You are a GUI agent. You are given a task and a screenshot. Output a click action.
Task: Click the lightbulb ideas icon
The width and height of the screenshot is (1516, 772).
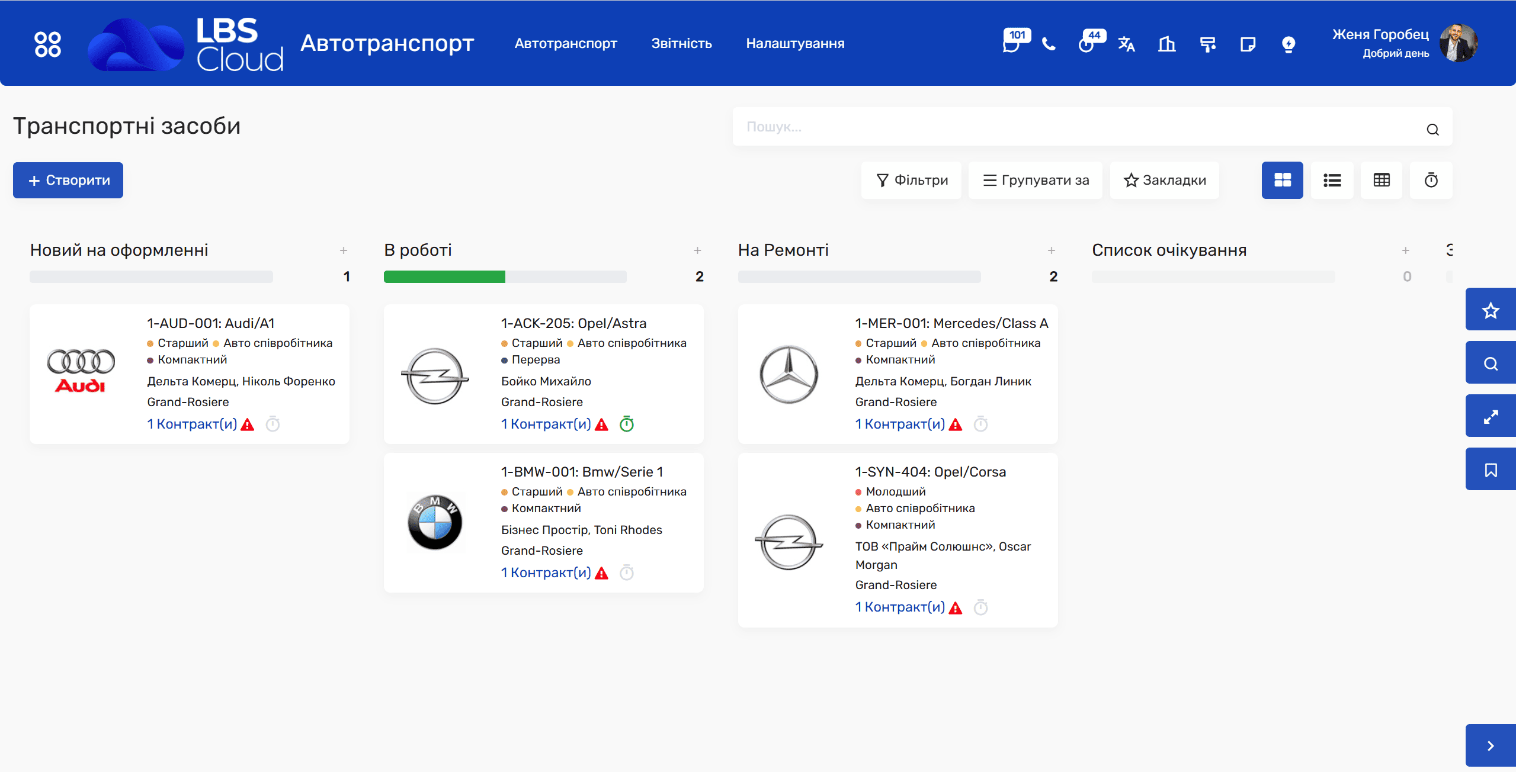click(1289, 44)
